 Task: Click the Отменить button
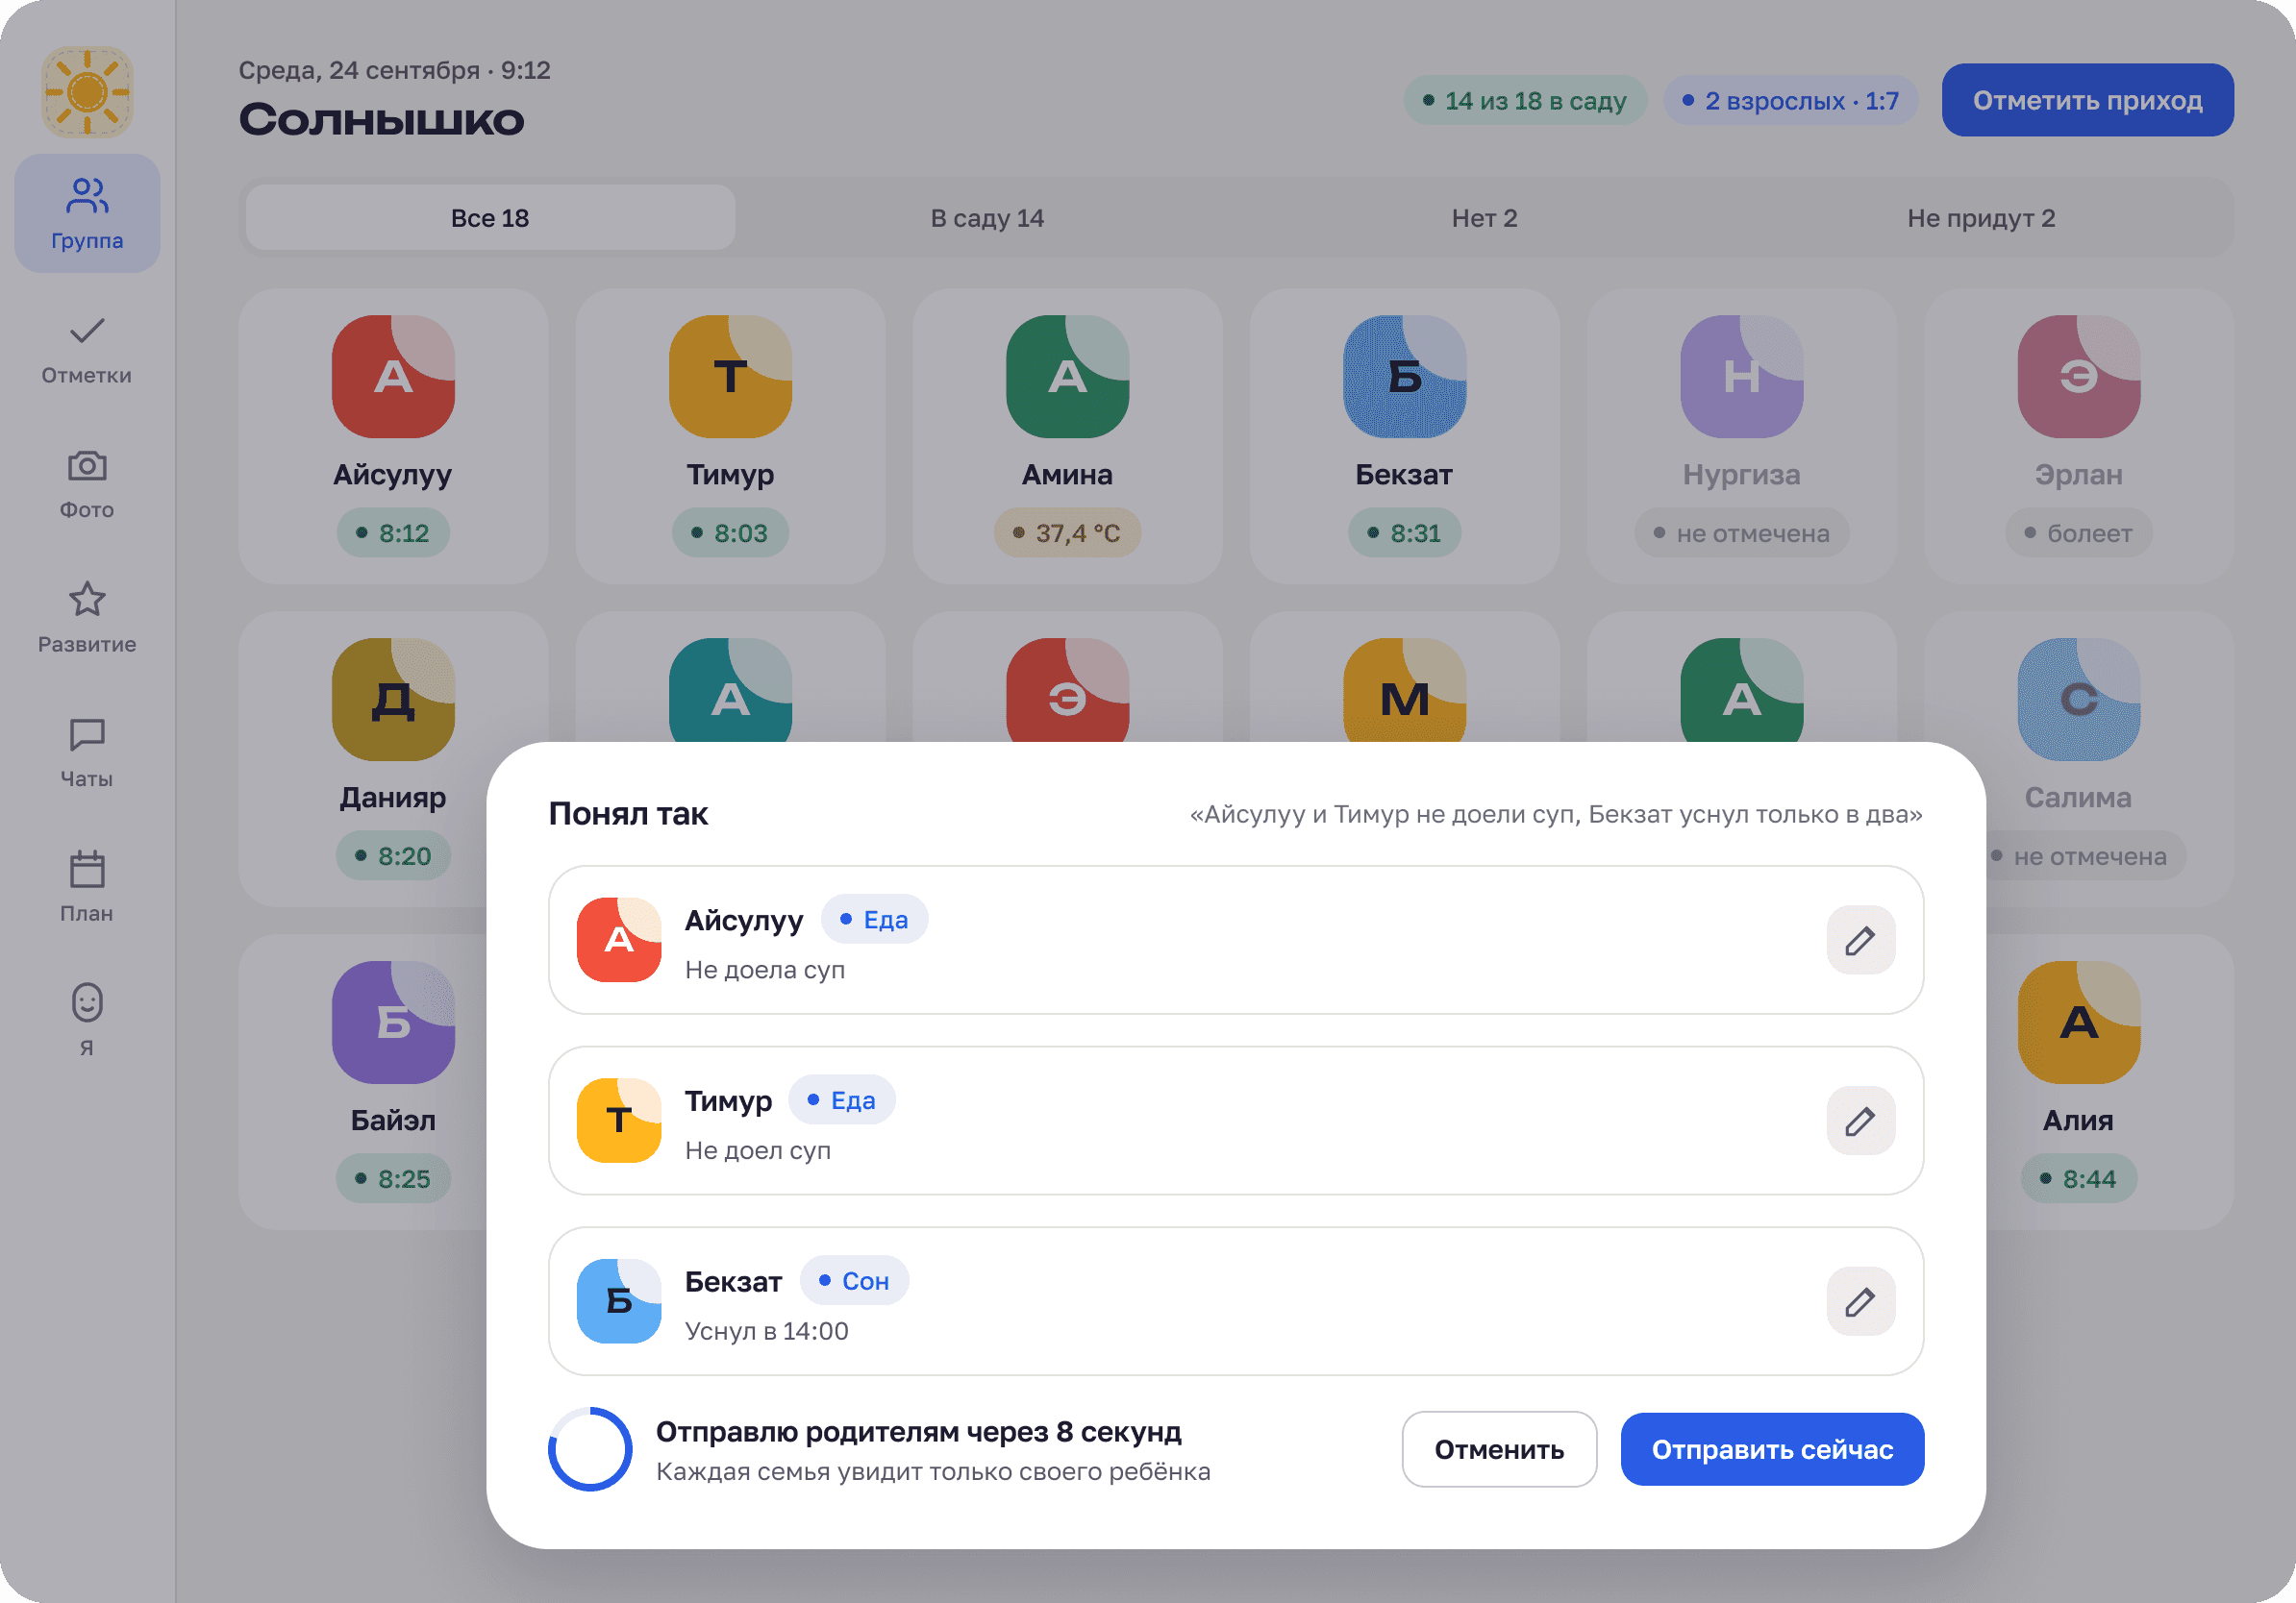click(1499, 1449)
